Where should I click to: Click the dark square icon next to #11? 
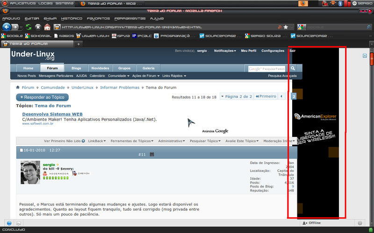point(151,155)
